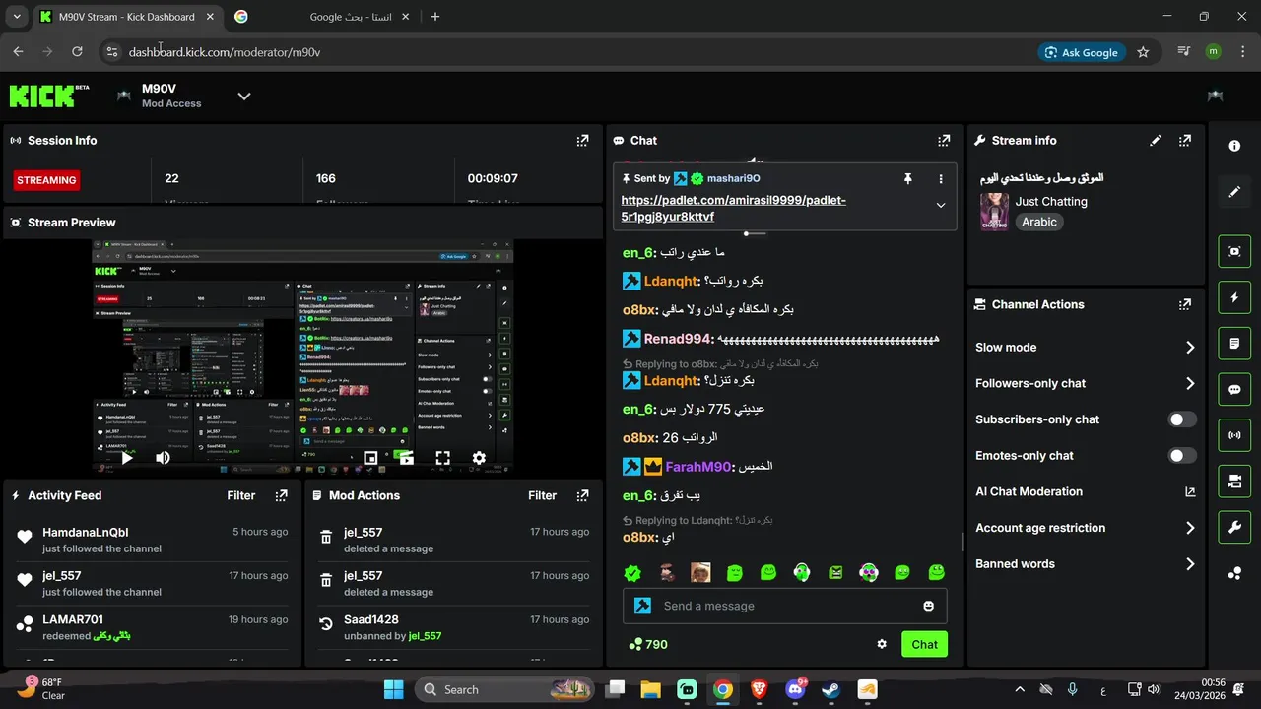Switch to the Google search tab
The height and width of the screenshot is (709, 1261).
pyautogui.click(x=323, y=17)
